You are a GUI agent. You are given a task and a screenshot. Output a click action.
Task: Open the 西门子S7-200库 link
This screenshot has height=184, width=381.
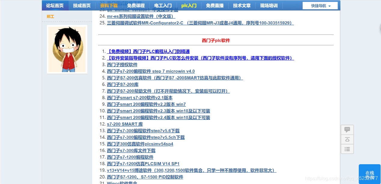pos(123,85)
